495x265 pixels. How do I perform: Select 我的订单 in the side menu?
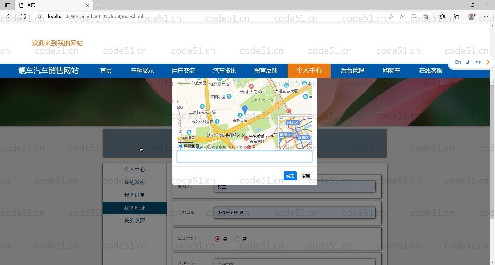[135, 195]
